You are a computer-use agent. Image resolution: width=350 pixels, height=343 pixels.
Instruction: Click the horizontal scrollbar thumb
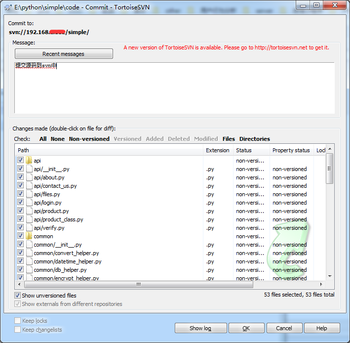point(139,284)
